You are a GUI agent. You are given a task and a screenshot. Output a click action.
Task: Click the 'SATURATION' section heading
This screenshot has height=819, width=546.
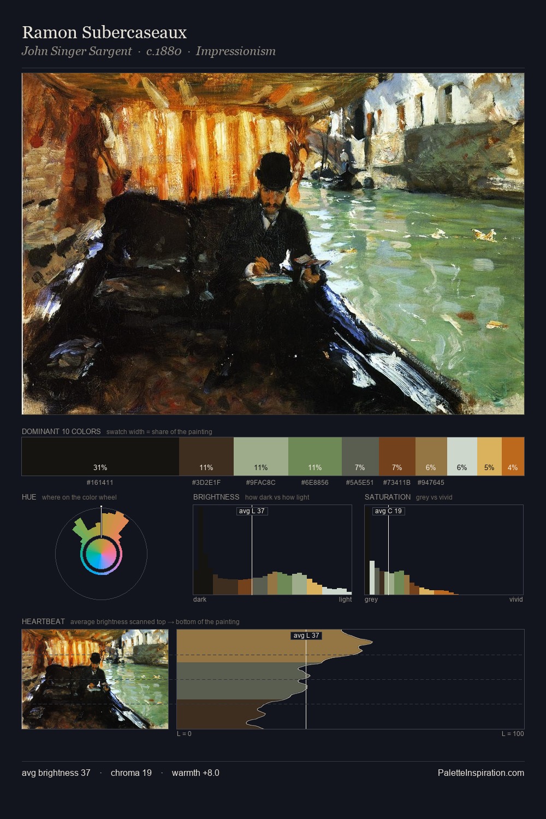click(x=388, y=497)
